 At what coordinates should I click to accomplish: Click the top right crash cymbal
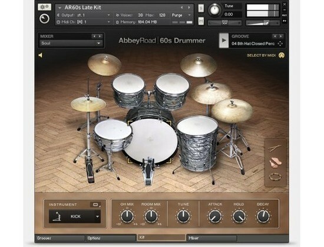[x=199, y=65]
